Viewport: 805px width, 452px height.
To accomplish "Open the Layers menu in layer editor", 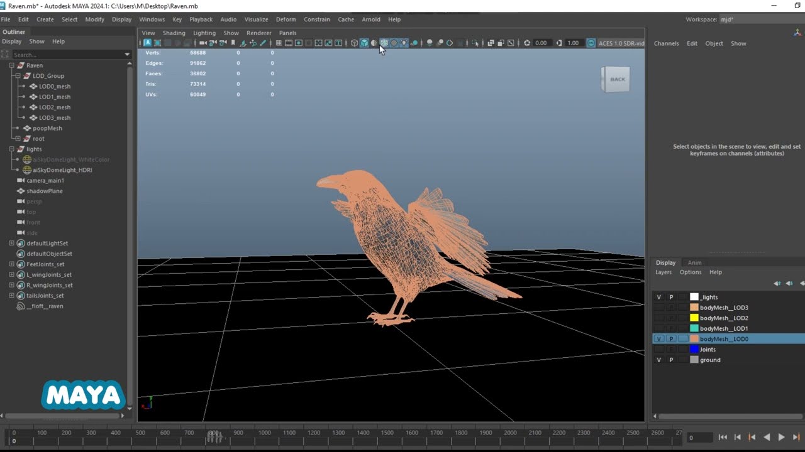I will tap(663, 272).
